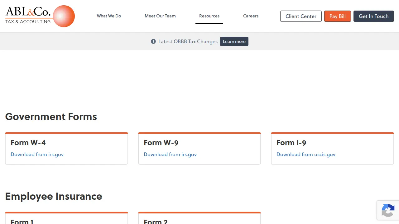
Task: Click the Employee Insurance heading
Action: pyautogui.click(x=54, y=196)
